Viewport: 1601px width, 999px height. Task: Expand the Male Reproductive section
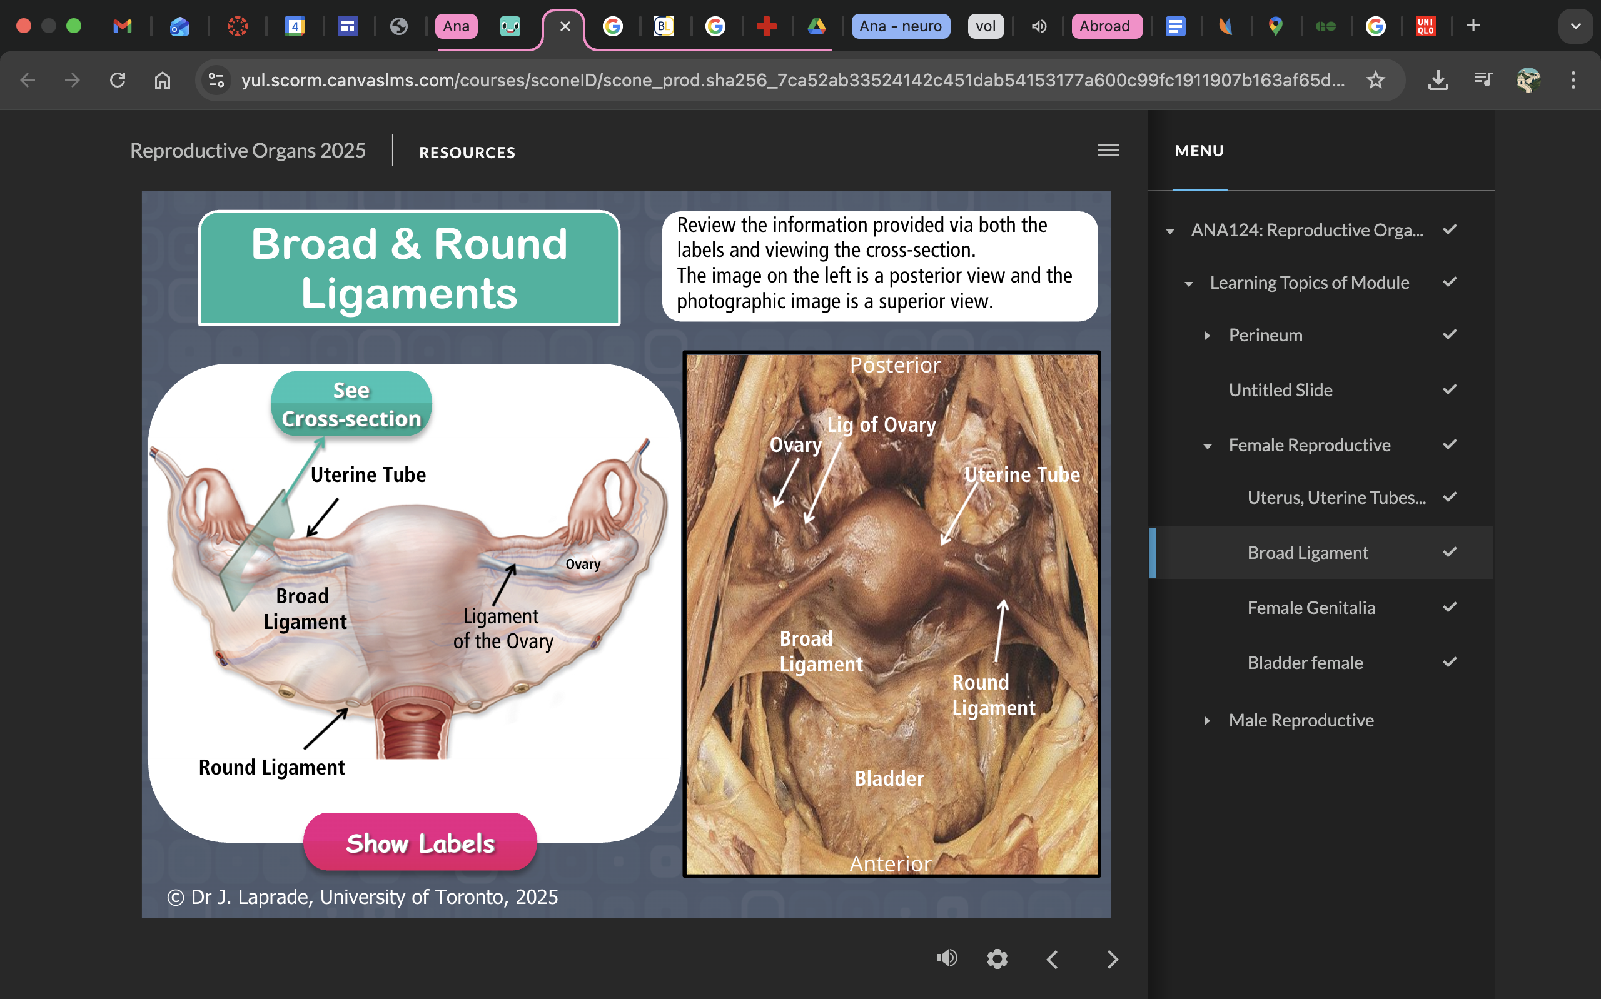(1208, 720)
